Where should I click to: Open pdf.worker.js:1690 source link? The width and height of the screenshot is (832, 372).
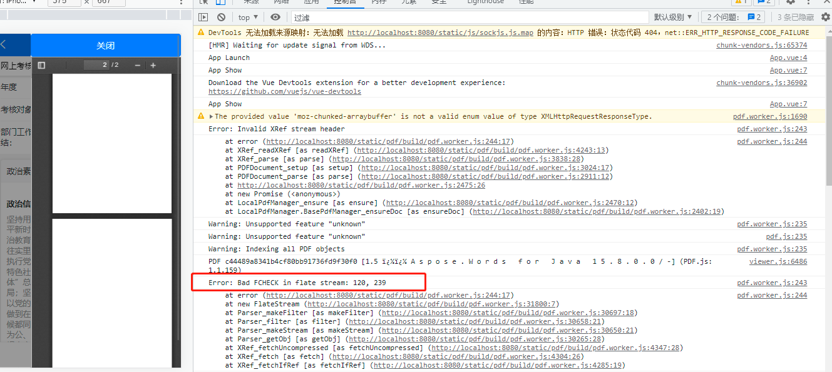(x=770, y=116)
